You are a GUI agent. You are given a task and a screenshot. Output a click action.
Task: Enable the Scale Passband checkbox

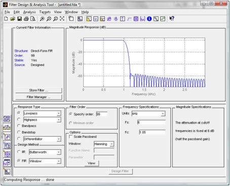(x=71, y=137)
